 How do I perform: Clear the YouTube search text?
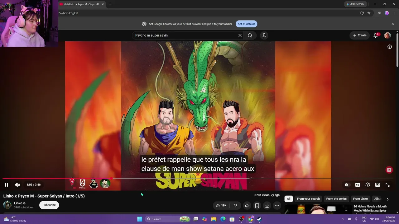[240, 35]
